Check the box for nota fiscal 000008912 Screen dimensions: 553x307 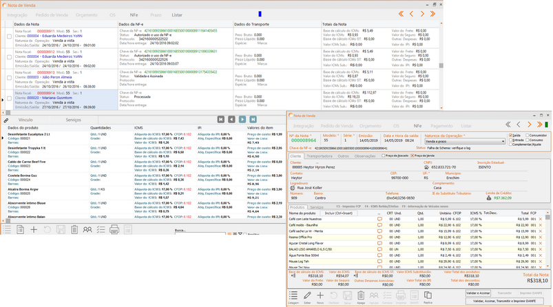coord(9,57)
